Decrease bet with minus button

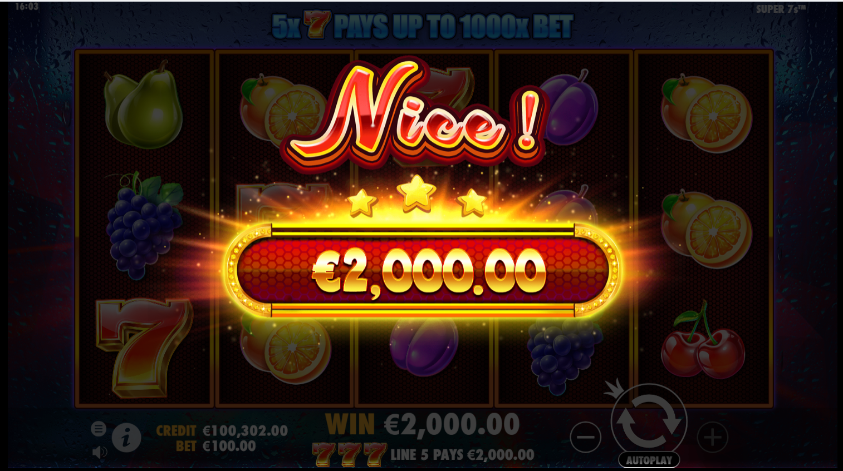585,438
